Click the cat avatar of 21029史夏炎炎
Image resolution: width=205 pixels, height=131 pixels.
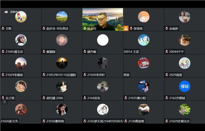[x=185, y=109]
